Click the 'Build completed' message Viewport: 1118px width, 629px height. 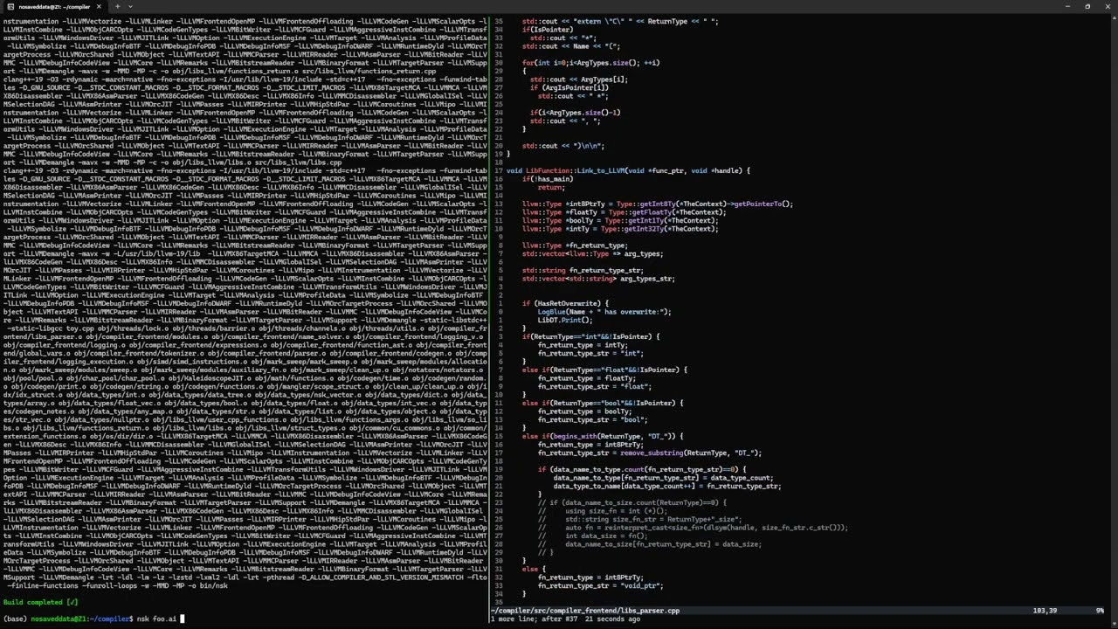[x=40, y=602]
